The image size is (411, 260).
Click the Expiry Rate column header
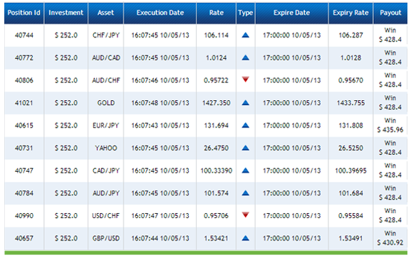click(x=350, y=13)
